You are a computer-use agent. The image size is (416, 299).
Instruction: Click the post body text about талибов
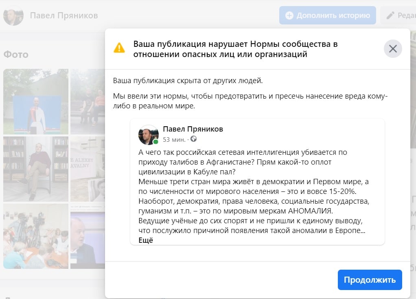(254, 191)
